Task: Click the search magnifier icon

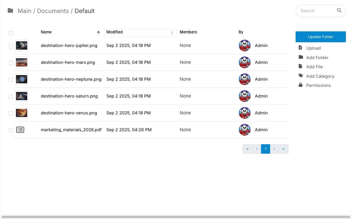Action: tap(339, 10)
